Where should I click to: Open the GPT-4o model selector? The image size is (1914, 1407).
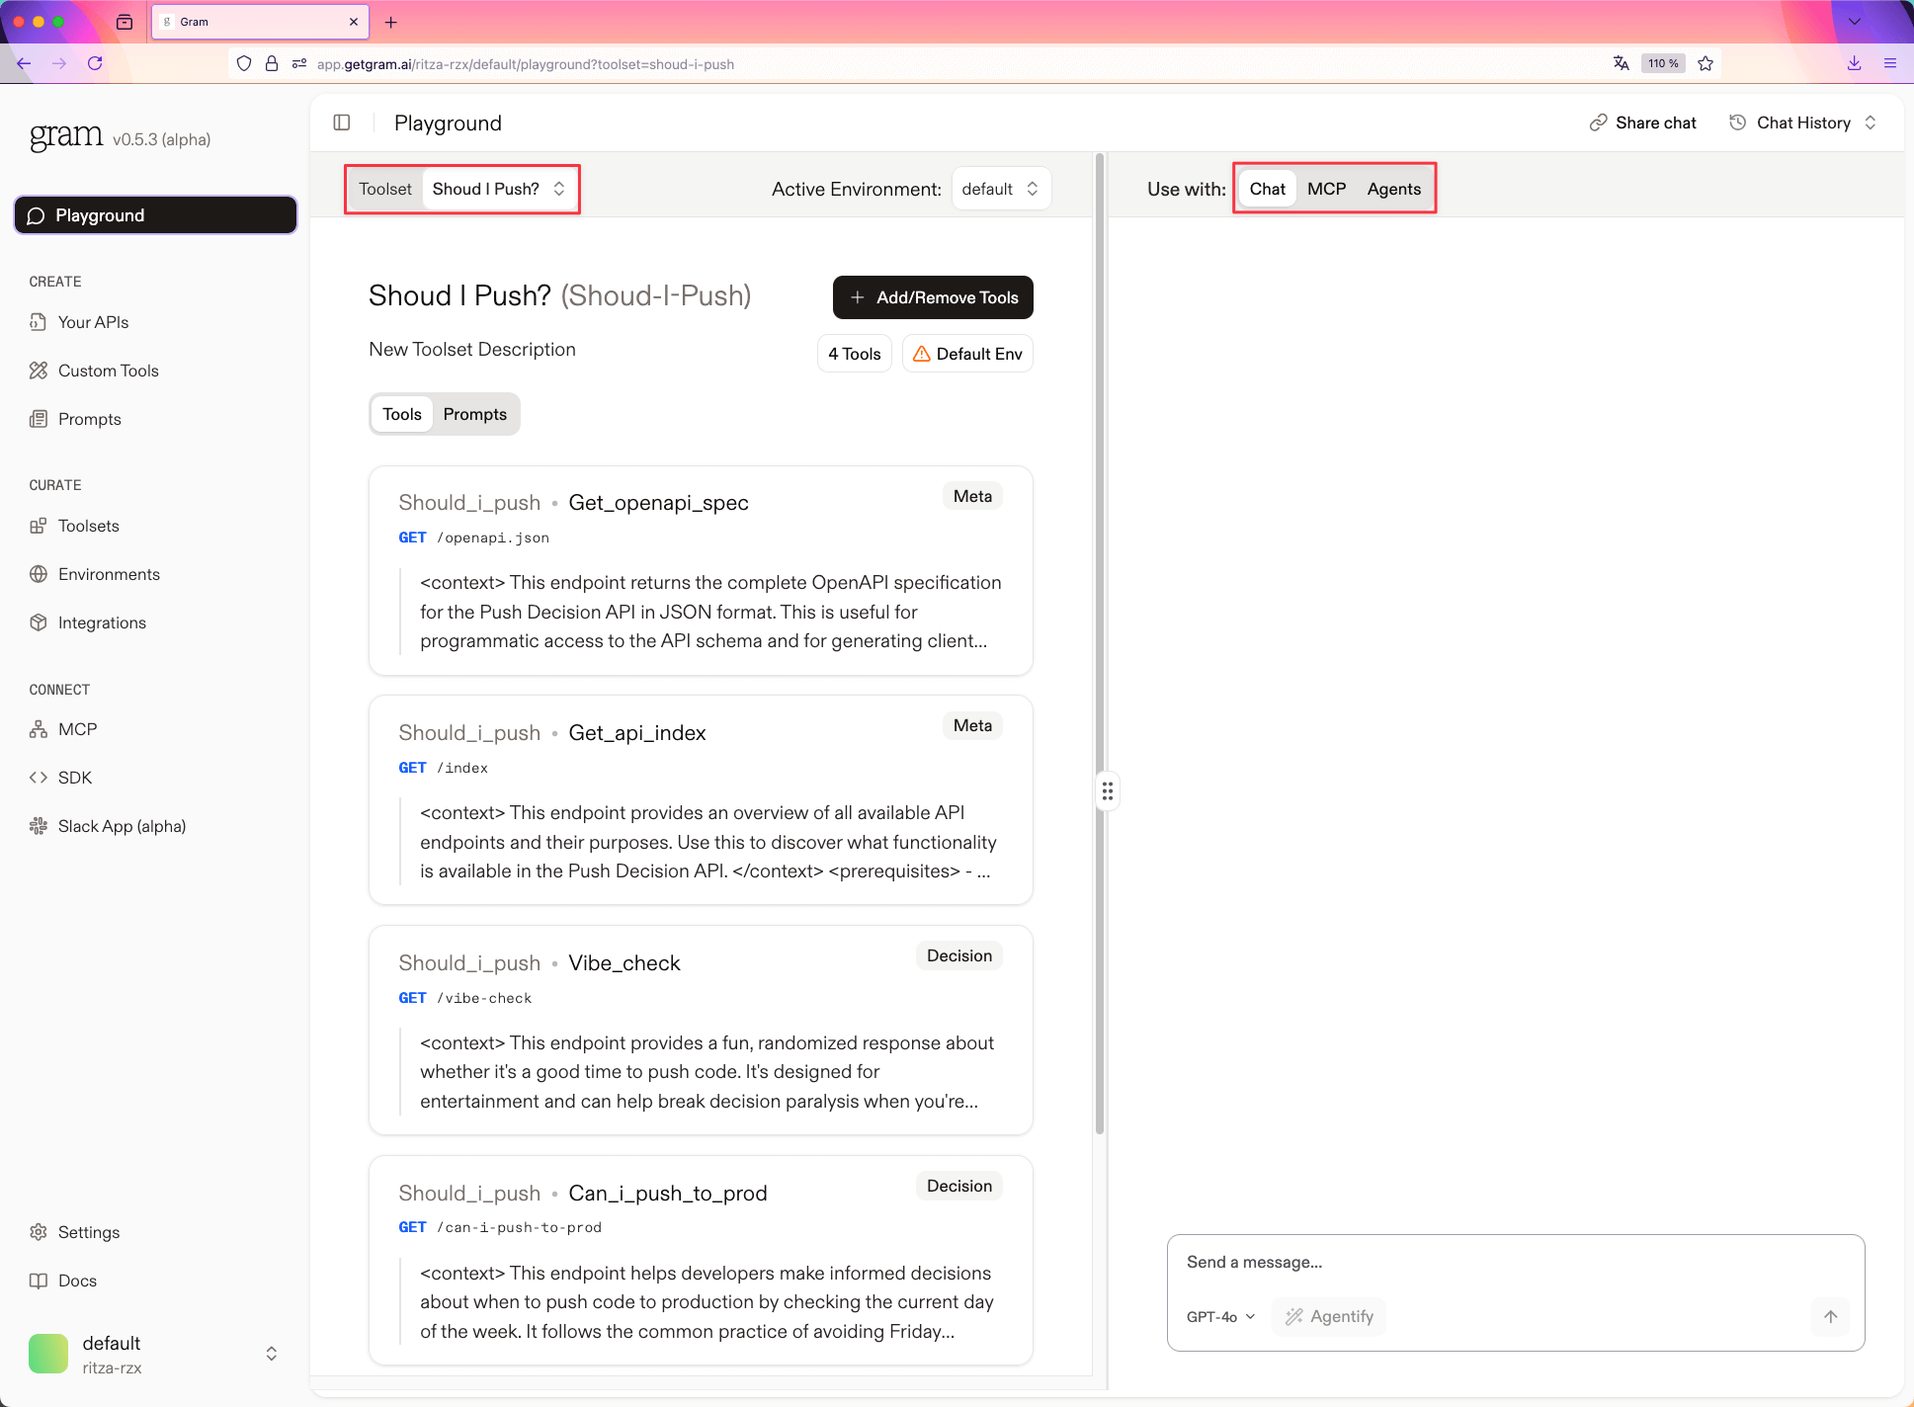[x=1220, y=1316]
